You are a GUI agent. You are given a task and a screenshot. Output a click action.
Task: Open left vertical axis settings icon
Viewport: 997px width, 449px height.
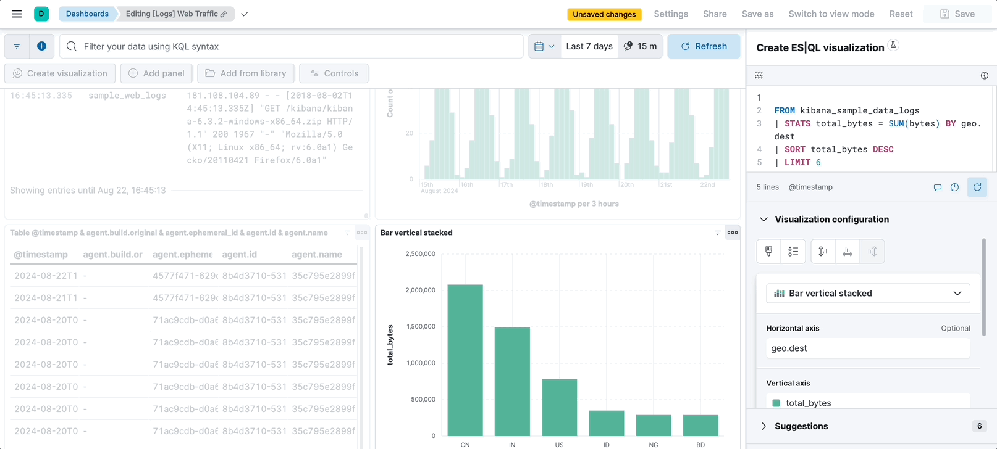[823, 252]
